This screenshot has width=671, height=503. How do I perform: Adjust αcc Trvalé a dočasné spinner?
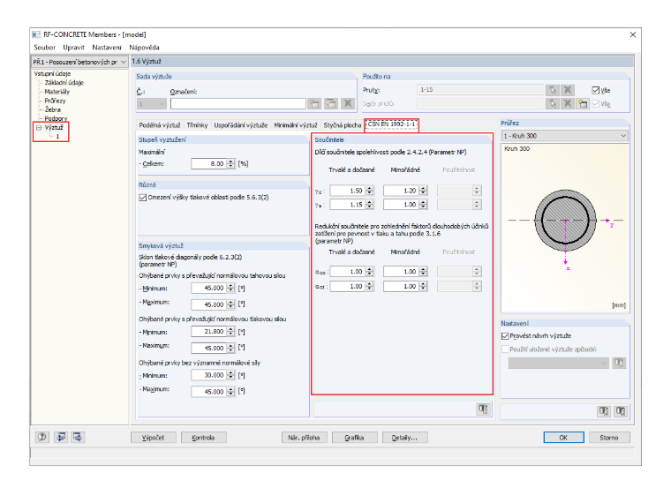[370, 271]
